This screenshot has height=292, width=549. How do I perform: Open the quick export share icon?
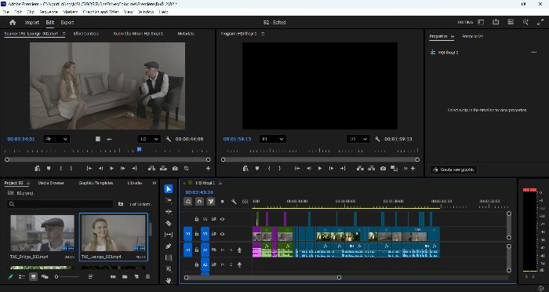click(x=496, y=22)
